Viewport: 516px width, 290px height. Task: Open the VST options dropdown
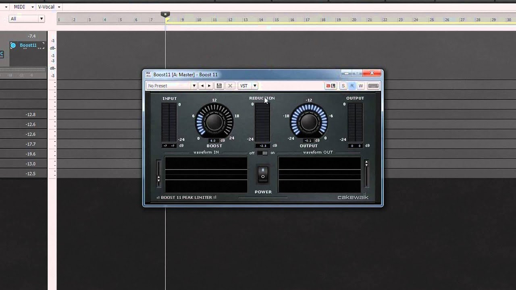click(248, 86)
